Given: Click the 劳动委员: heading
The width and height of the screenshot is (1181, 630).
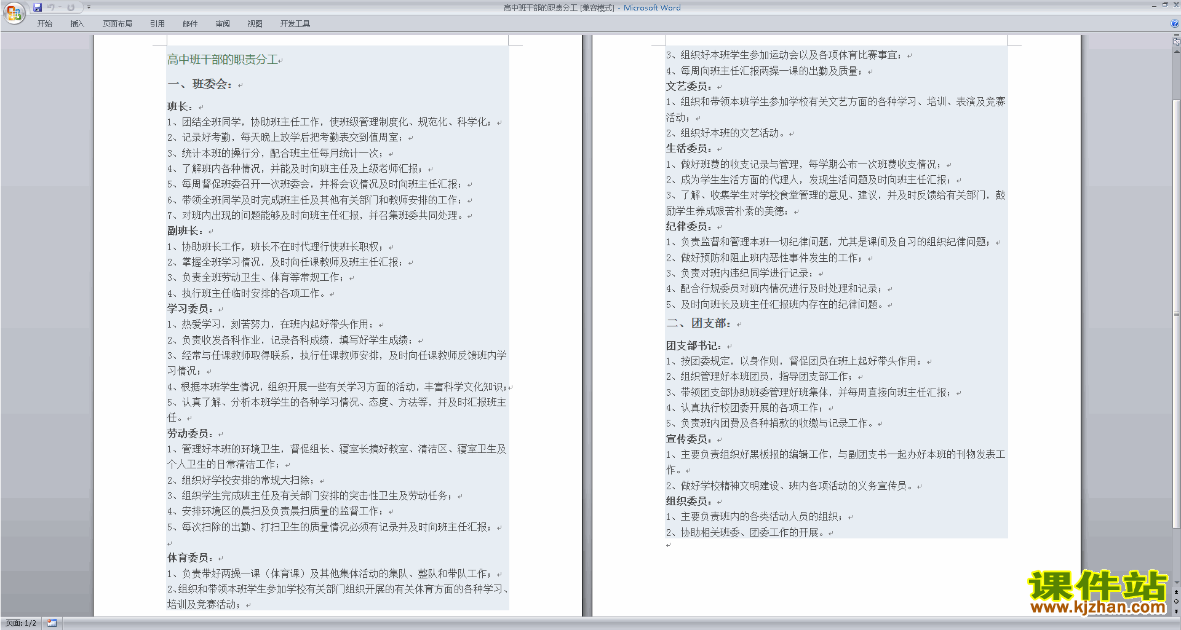Looking at the screenshot, I should [x=190, y=434].
